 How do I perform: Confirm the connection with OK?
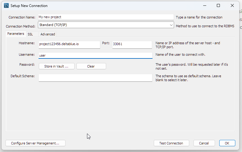click(x=227, y=143)
